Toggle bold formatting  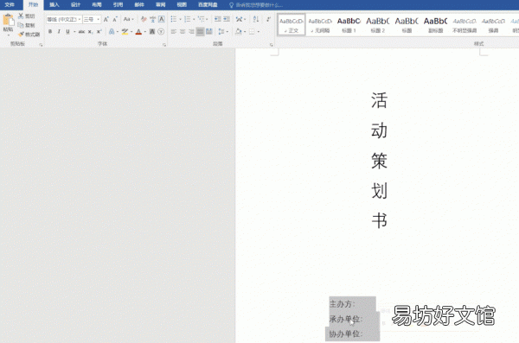point(50,32)
